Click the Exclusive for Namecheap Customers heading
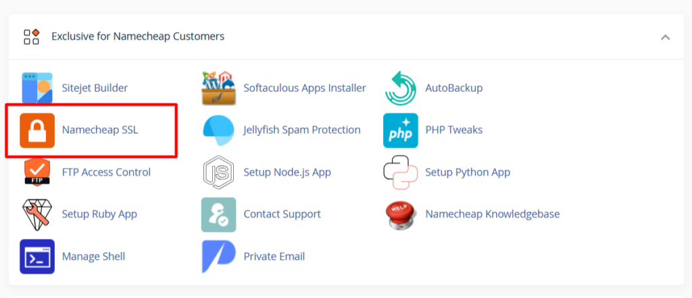692x298 pixels. pos(138,36)
